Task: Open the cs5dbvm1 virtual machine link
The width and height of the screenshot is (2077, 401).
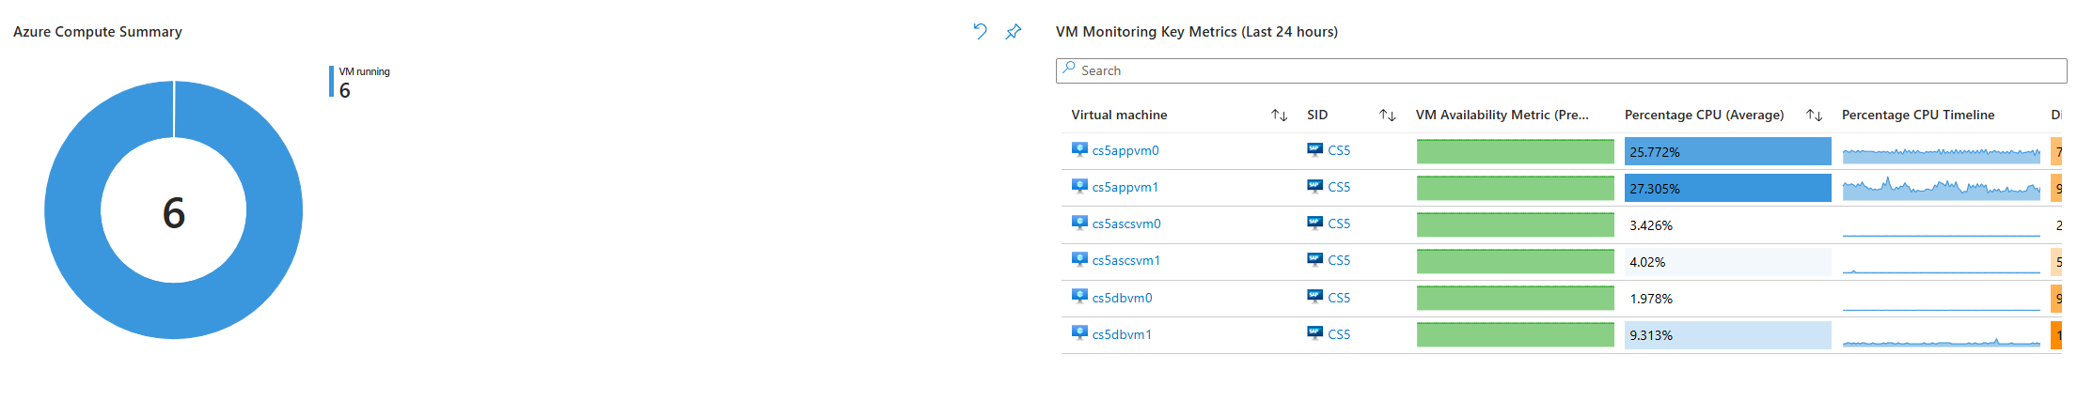Action: pos(1122,334)
